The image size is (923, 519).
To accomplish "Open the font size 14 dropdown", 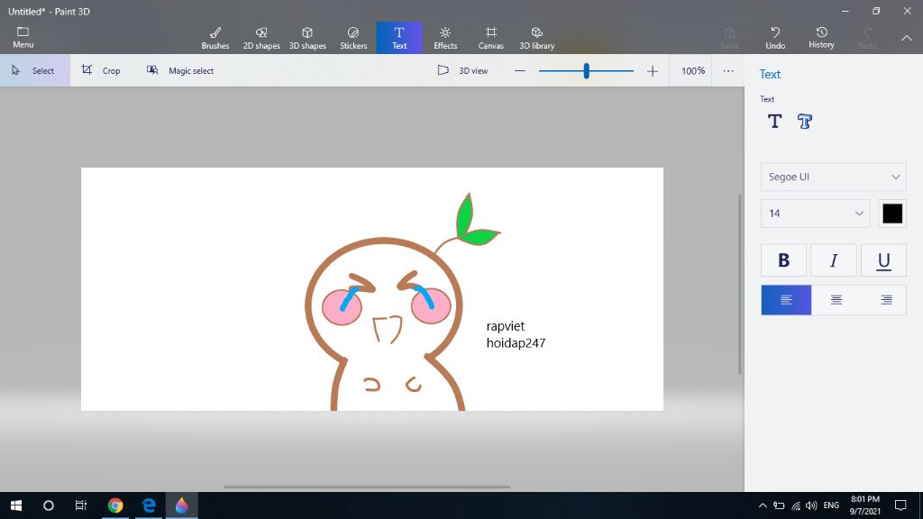I will pos(815,213).
